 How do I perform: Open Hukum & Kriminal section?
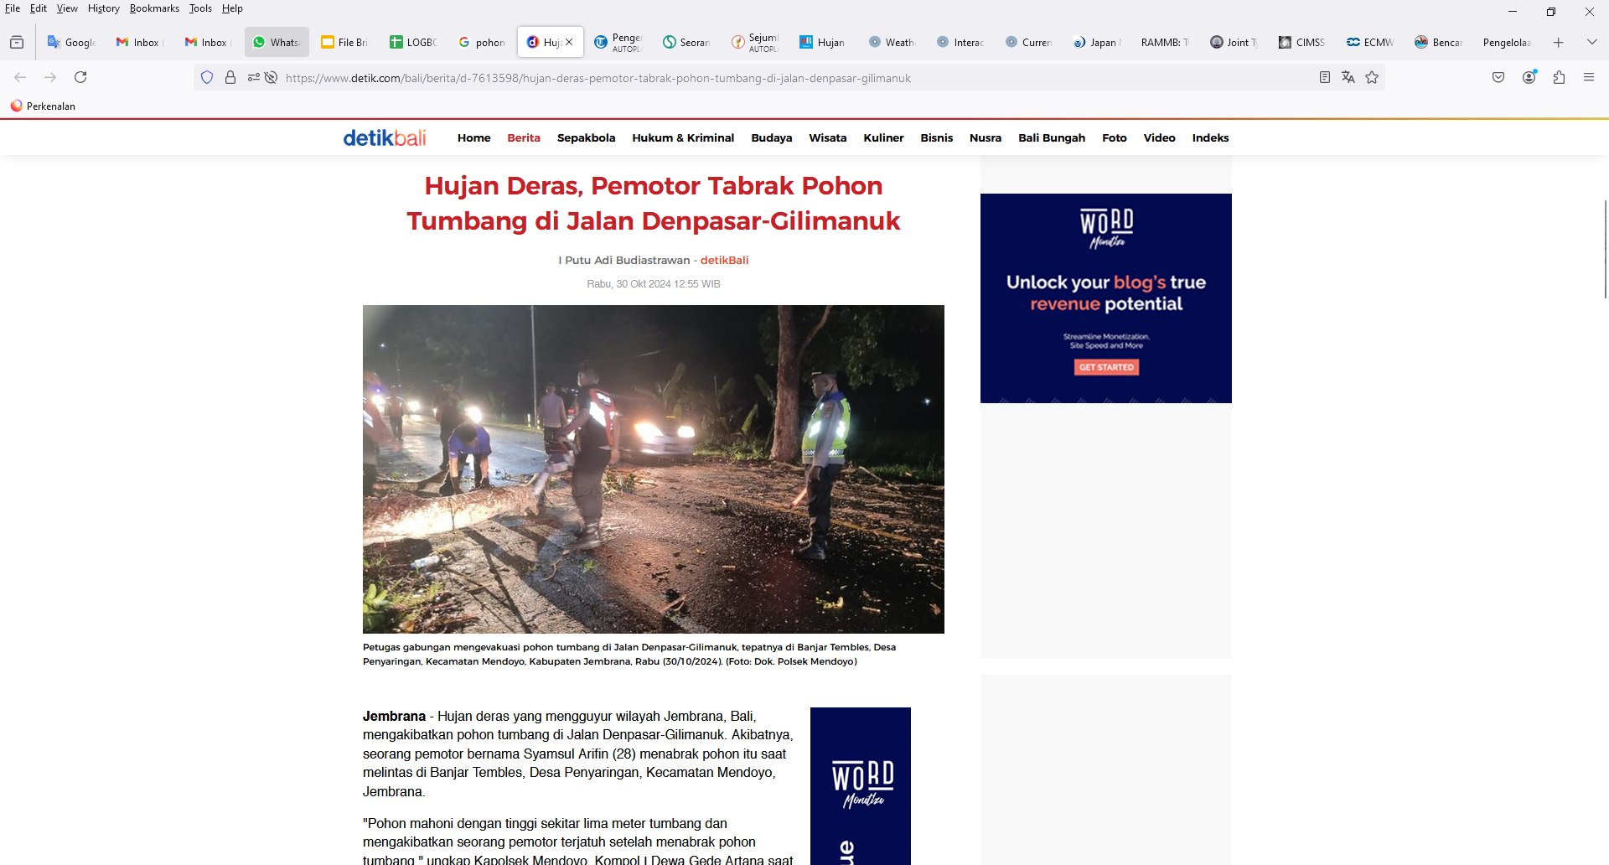[x=683, y=137]
